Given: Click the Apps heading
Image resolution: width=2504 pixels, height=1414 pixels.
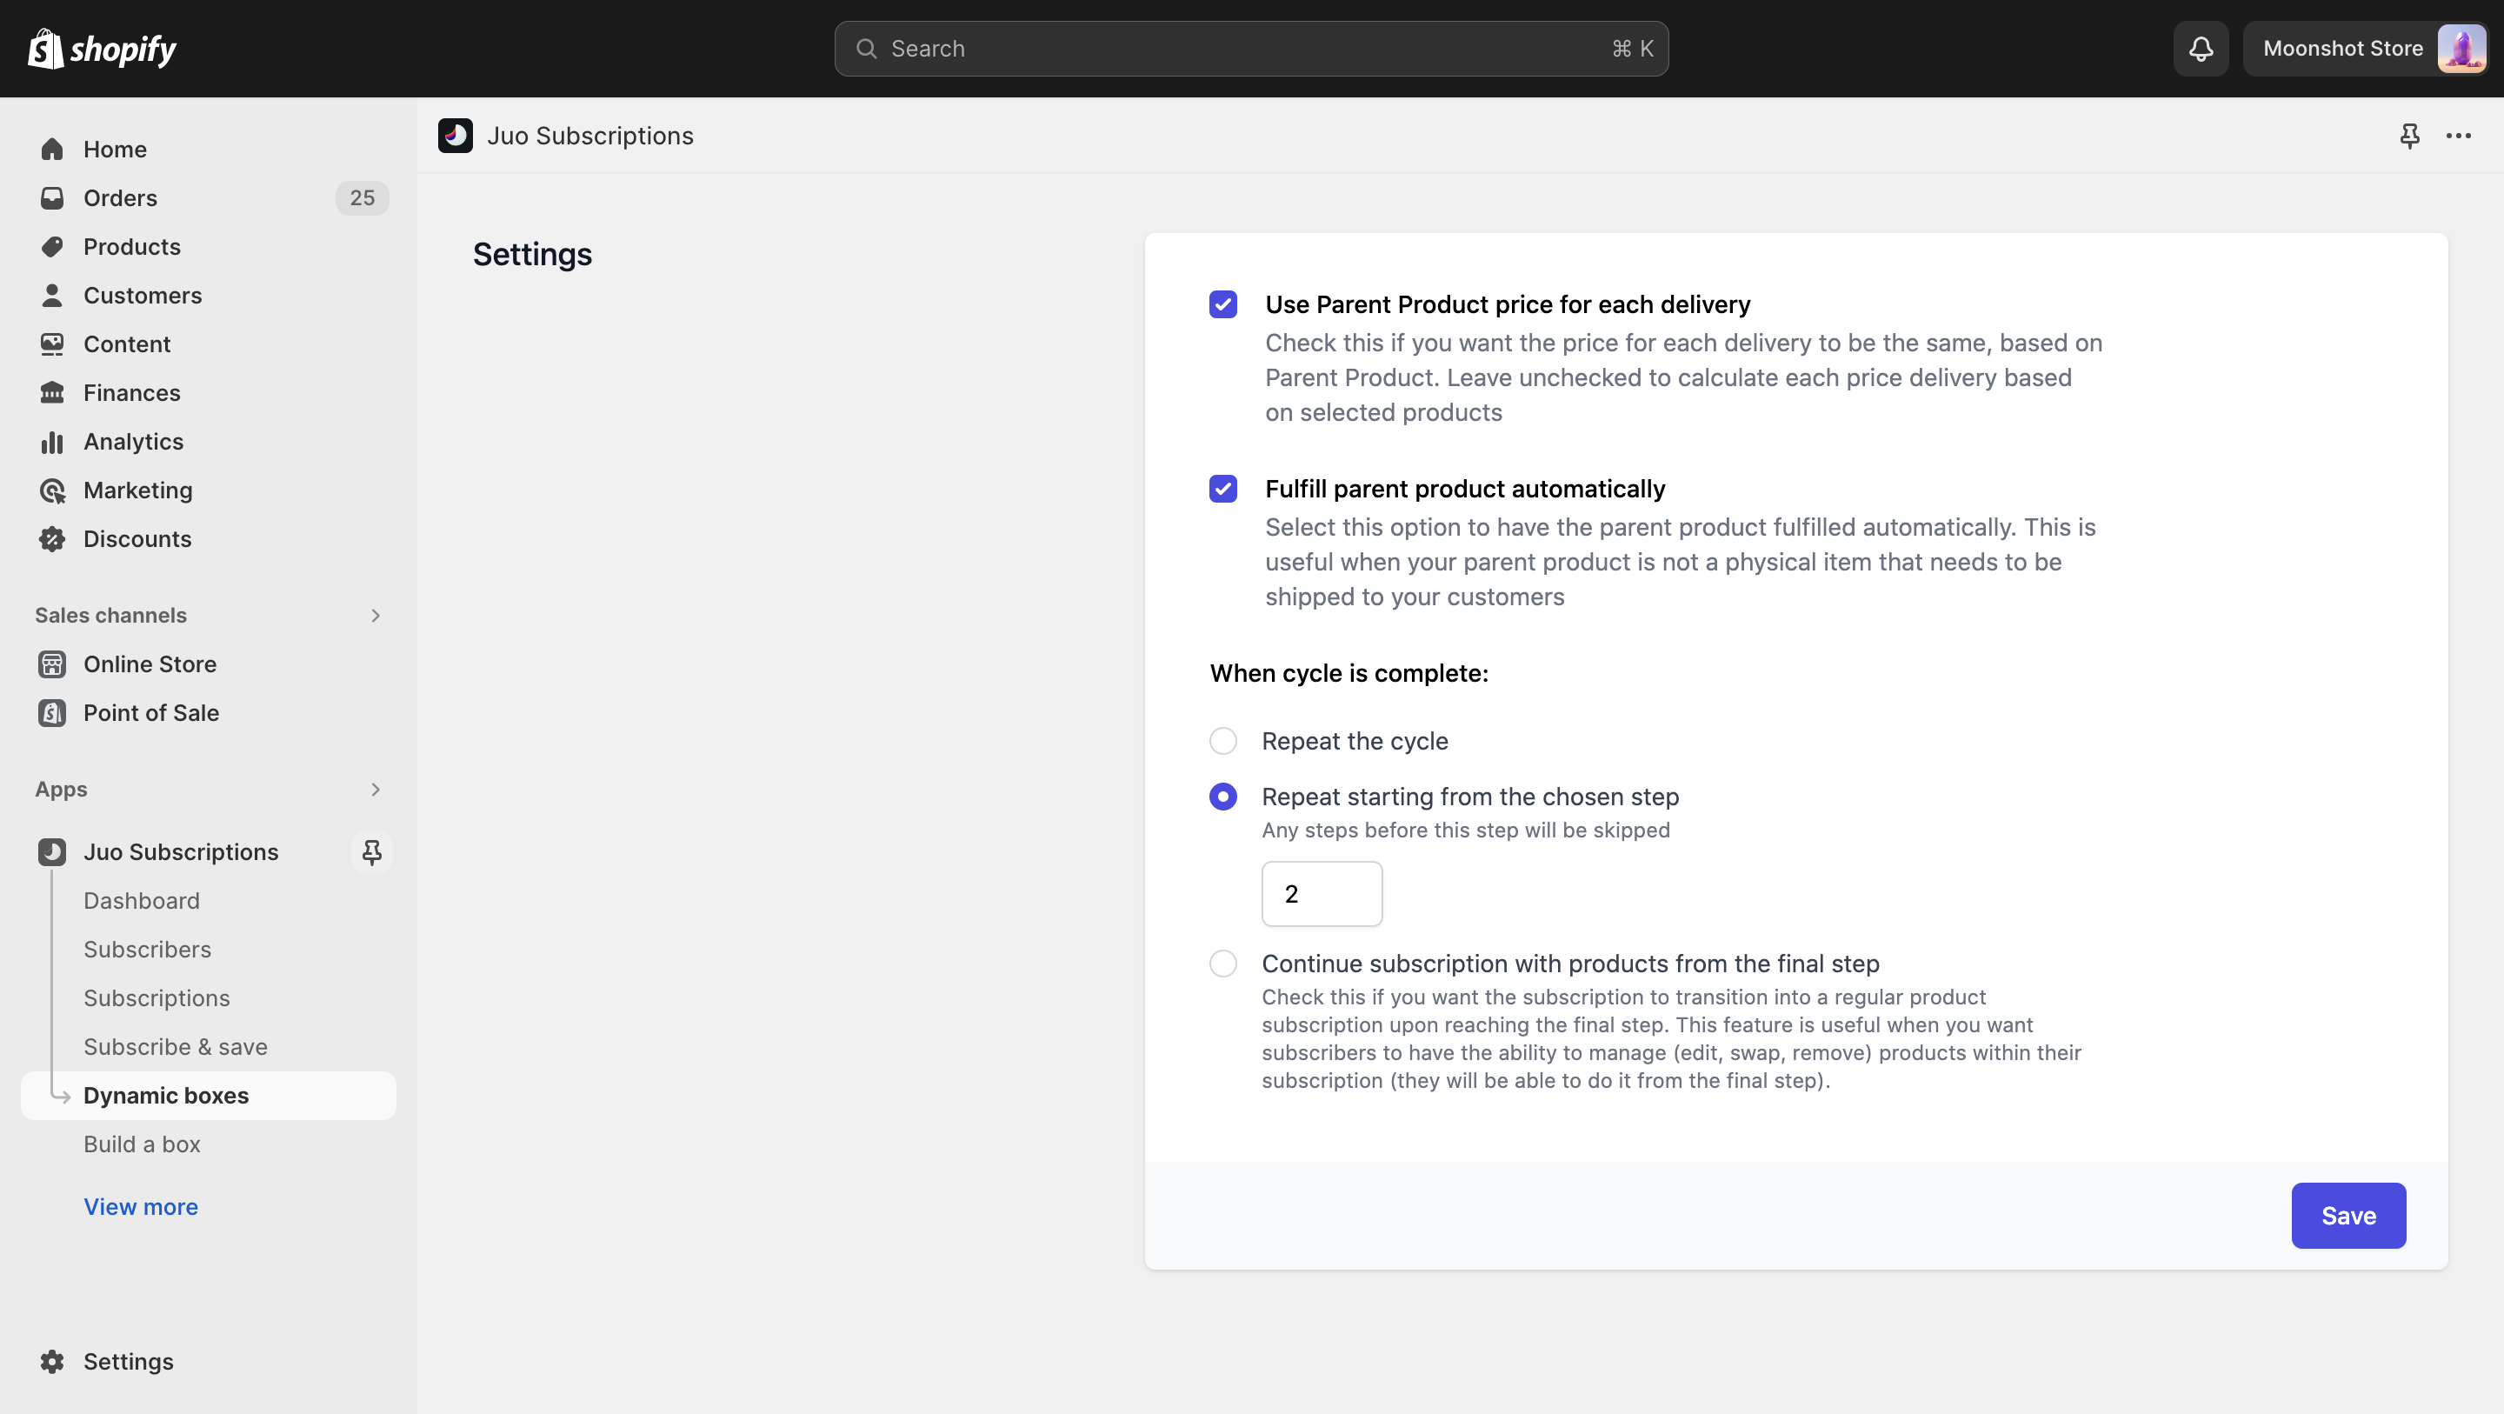Looking at the screenshot, I should [x=61, y=790].
